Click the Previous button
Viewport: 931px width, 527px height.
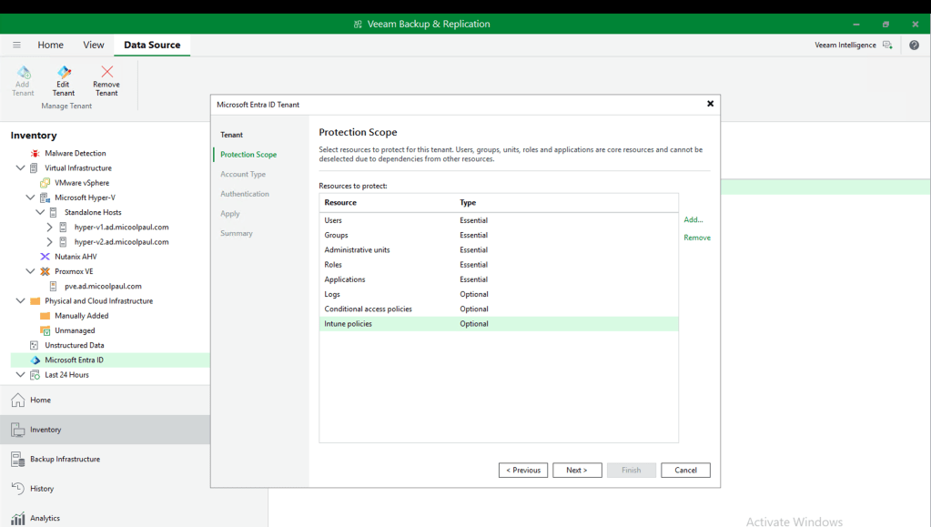point(523,470)
